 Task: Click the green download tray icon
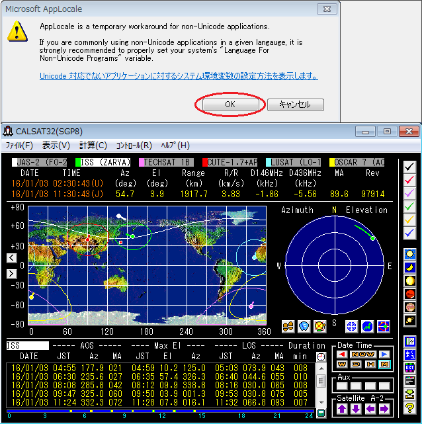[x=410, y=394]
